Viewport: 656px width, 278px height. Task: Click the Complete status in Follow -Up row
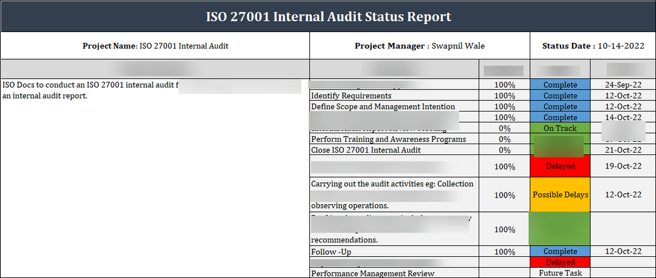[560, 251]
